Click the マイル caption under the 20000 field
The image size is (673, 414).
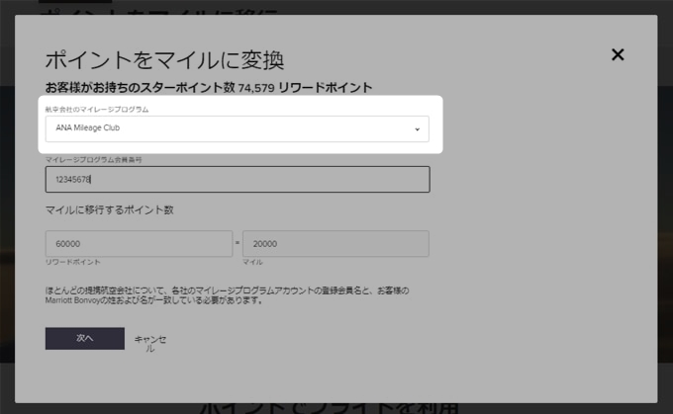[x=252, y=262]
